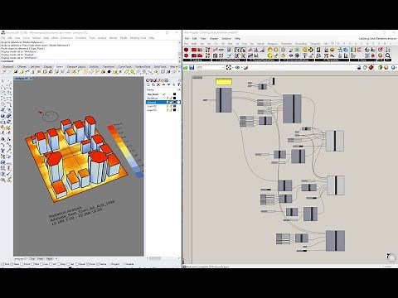Toggle Point osnap checkbox in Rhino
This screenshot has height=298, width=398.
point(22,264)
